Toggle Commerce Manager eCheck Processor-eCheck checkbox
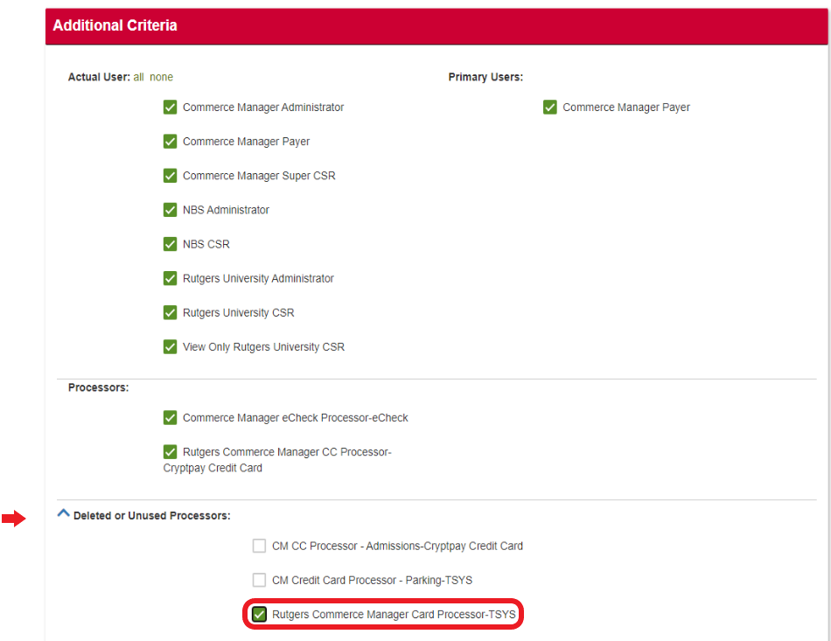Image resolution: width=831 pixels, height=641 pixels. click(x=171, y=418)
